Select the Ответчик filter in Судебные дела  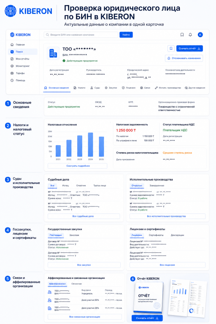click(x=81, y=186)
